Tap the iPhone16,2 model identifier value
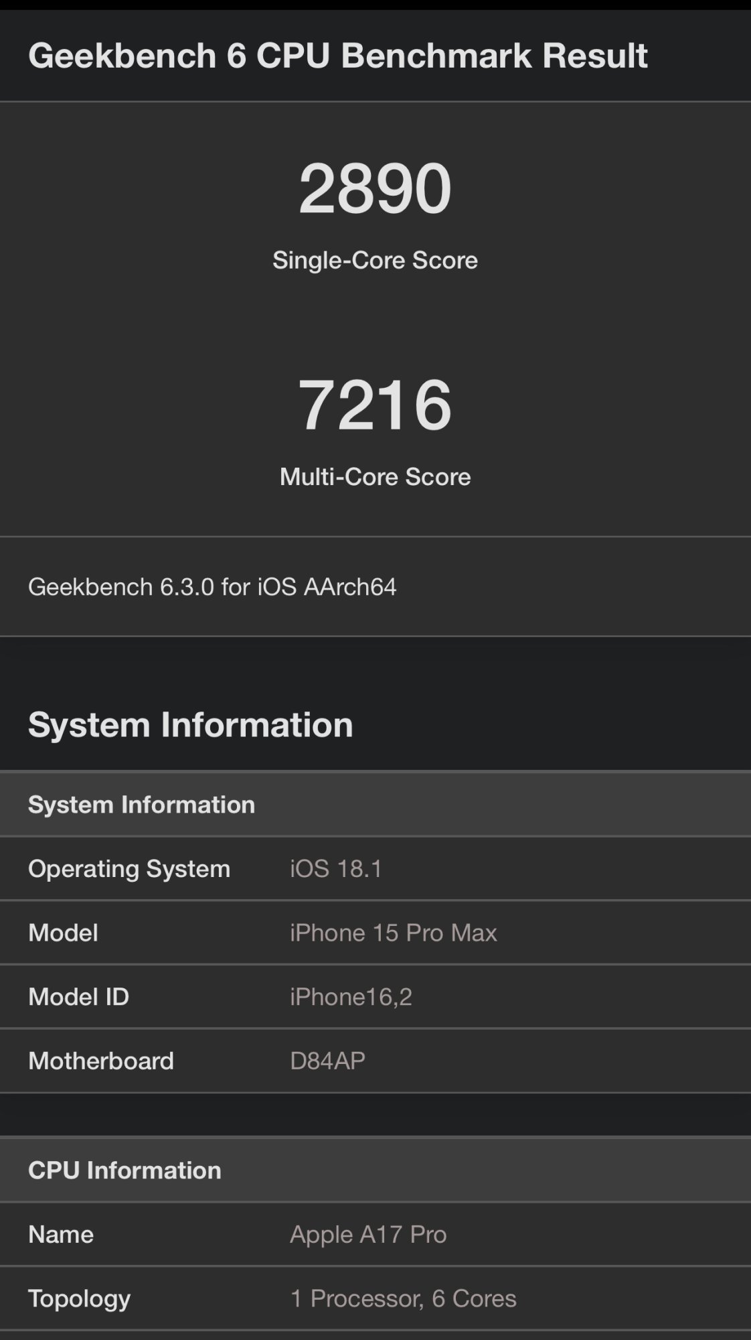 (x=351, y=996)
